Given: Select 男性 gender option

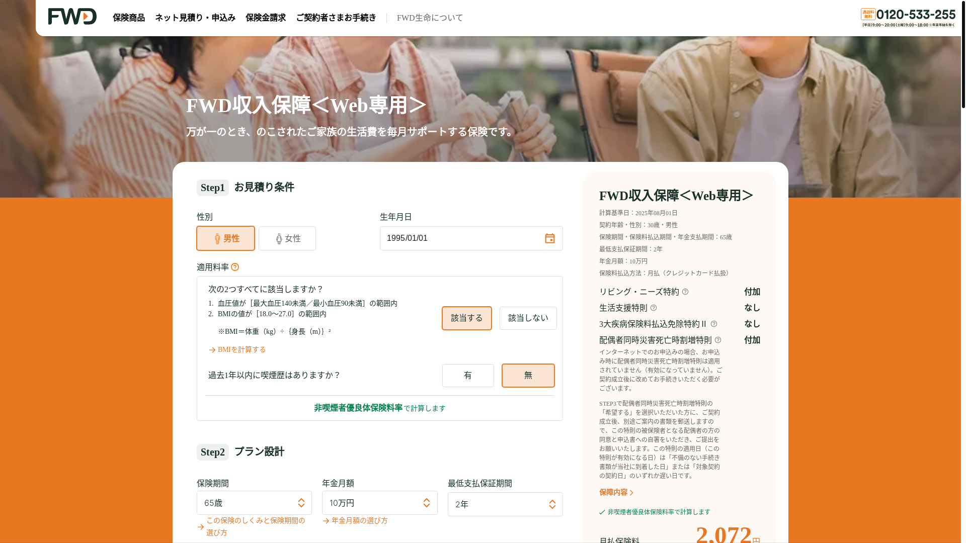Looking at the screenshot, I should pos(225,238).
